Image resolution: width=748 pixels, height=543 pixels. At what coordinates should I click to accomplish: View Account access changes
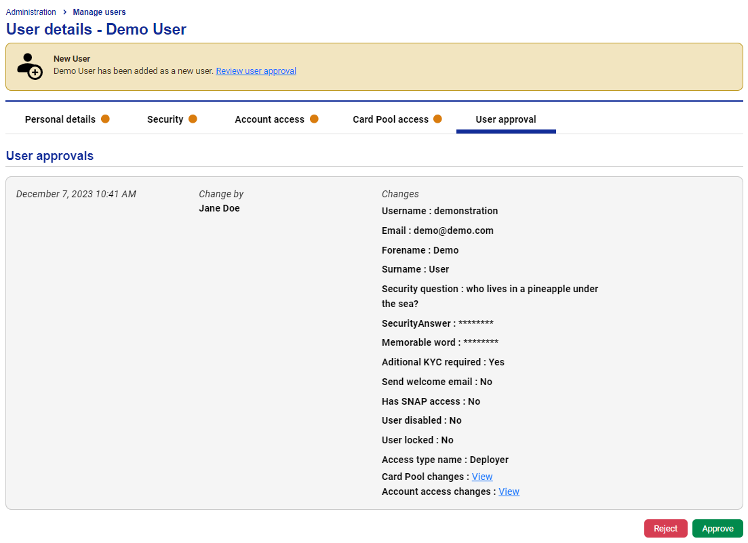pyautogui.click(x=509, y=491)
